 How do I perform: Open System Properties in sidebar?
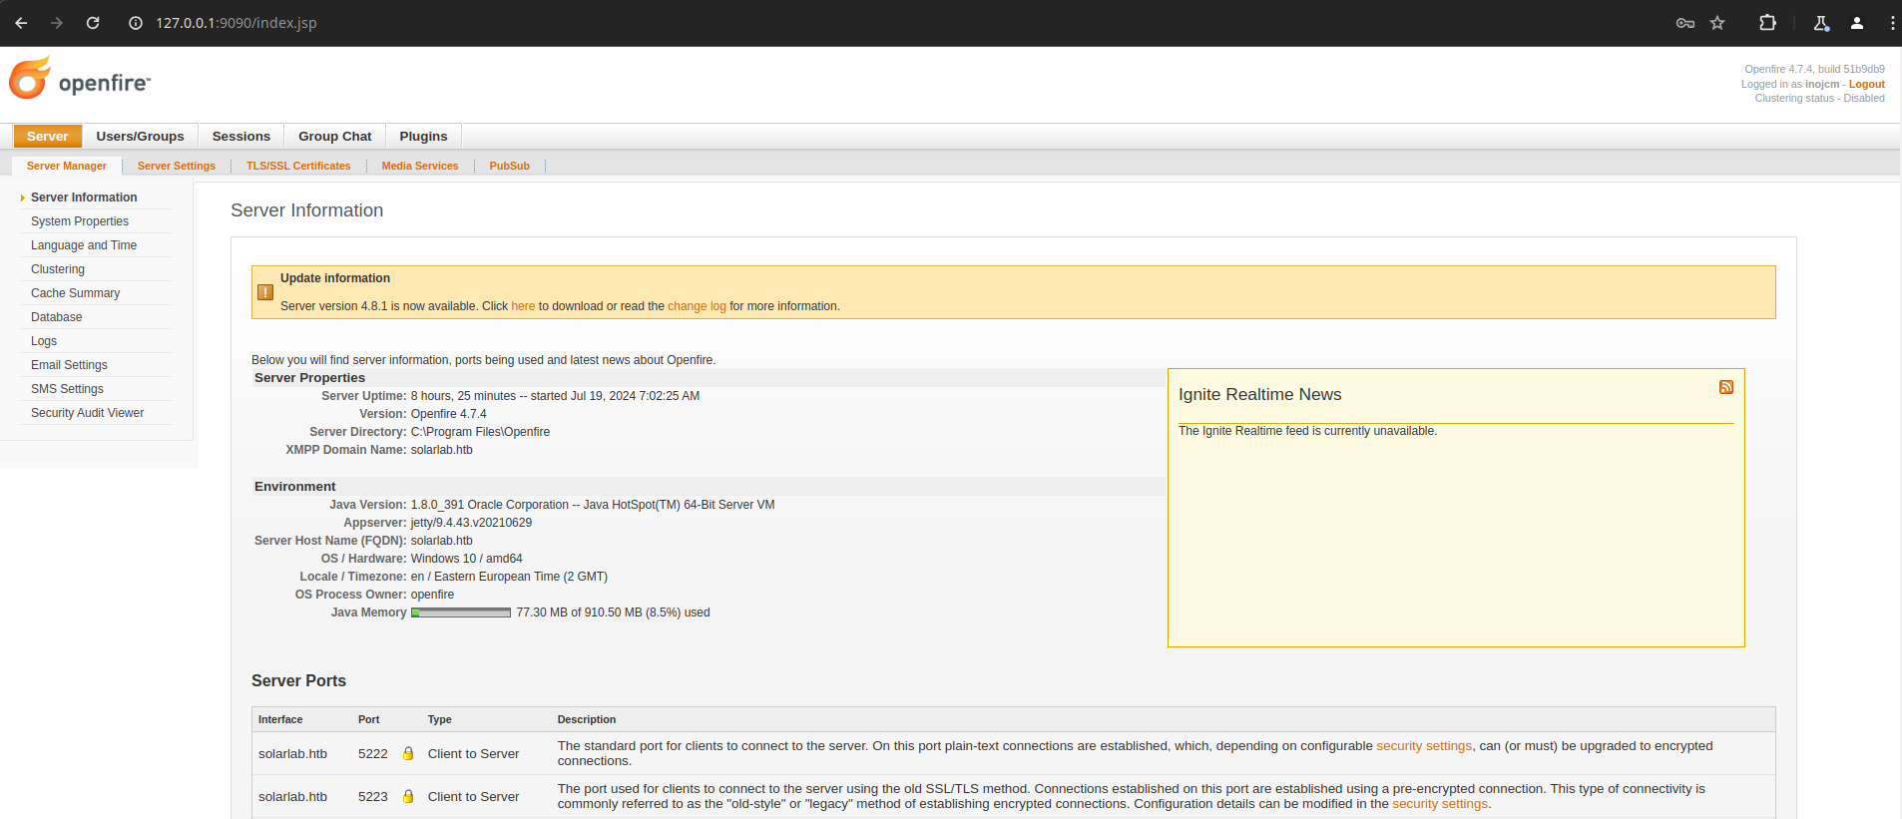coord(80,221)
